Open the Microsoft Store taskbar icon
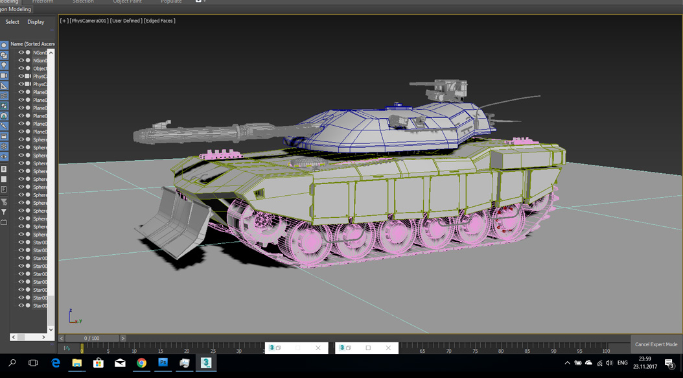Viewport: 683px width, 378px height. tap(98, 362)
